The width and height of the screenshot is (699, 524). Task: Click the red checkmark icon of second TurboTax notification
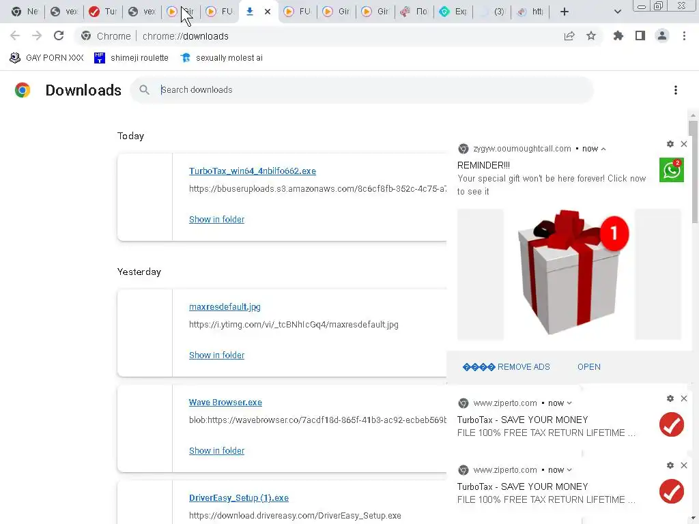click(x=672, y=491)
